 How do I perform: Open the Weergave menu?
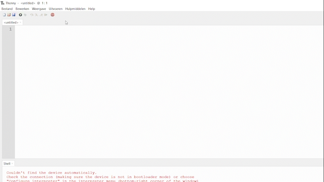[x=39, y=9]
